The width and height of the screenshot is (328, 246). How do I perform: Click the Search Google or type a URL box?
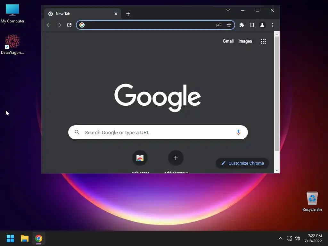(158, 132)
